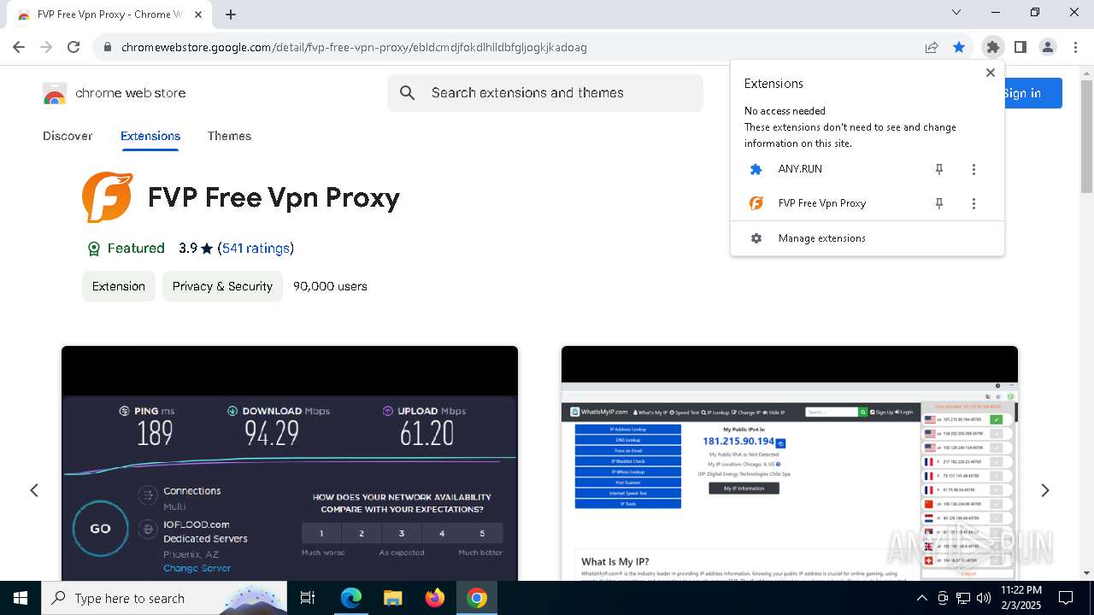Pin the FVP Free Vpn Proxy extension
This screenshot has width=1094, height=615.
tap(939, 203)
